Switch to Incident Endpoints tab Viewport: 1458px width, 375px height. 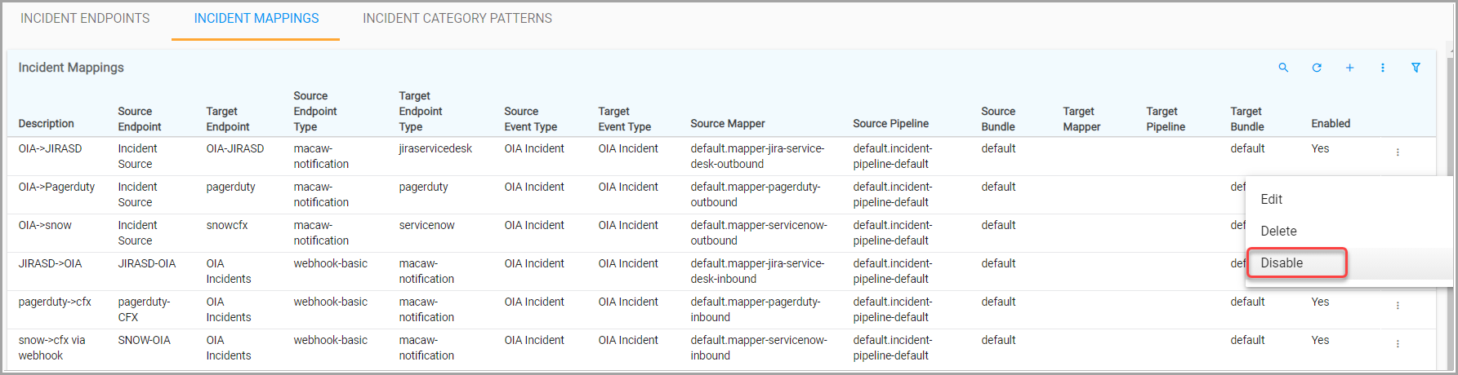click(85, 18)
